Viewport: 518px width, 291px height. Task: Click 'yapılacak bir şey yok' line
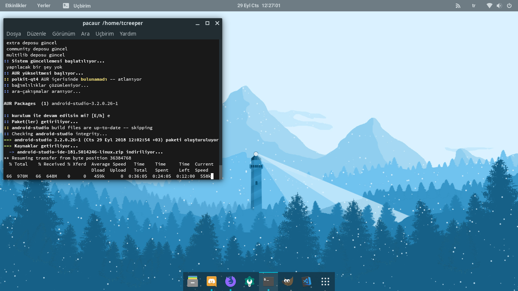[x=34, y=67]
